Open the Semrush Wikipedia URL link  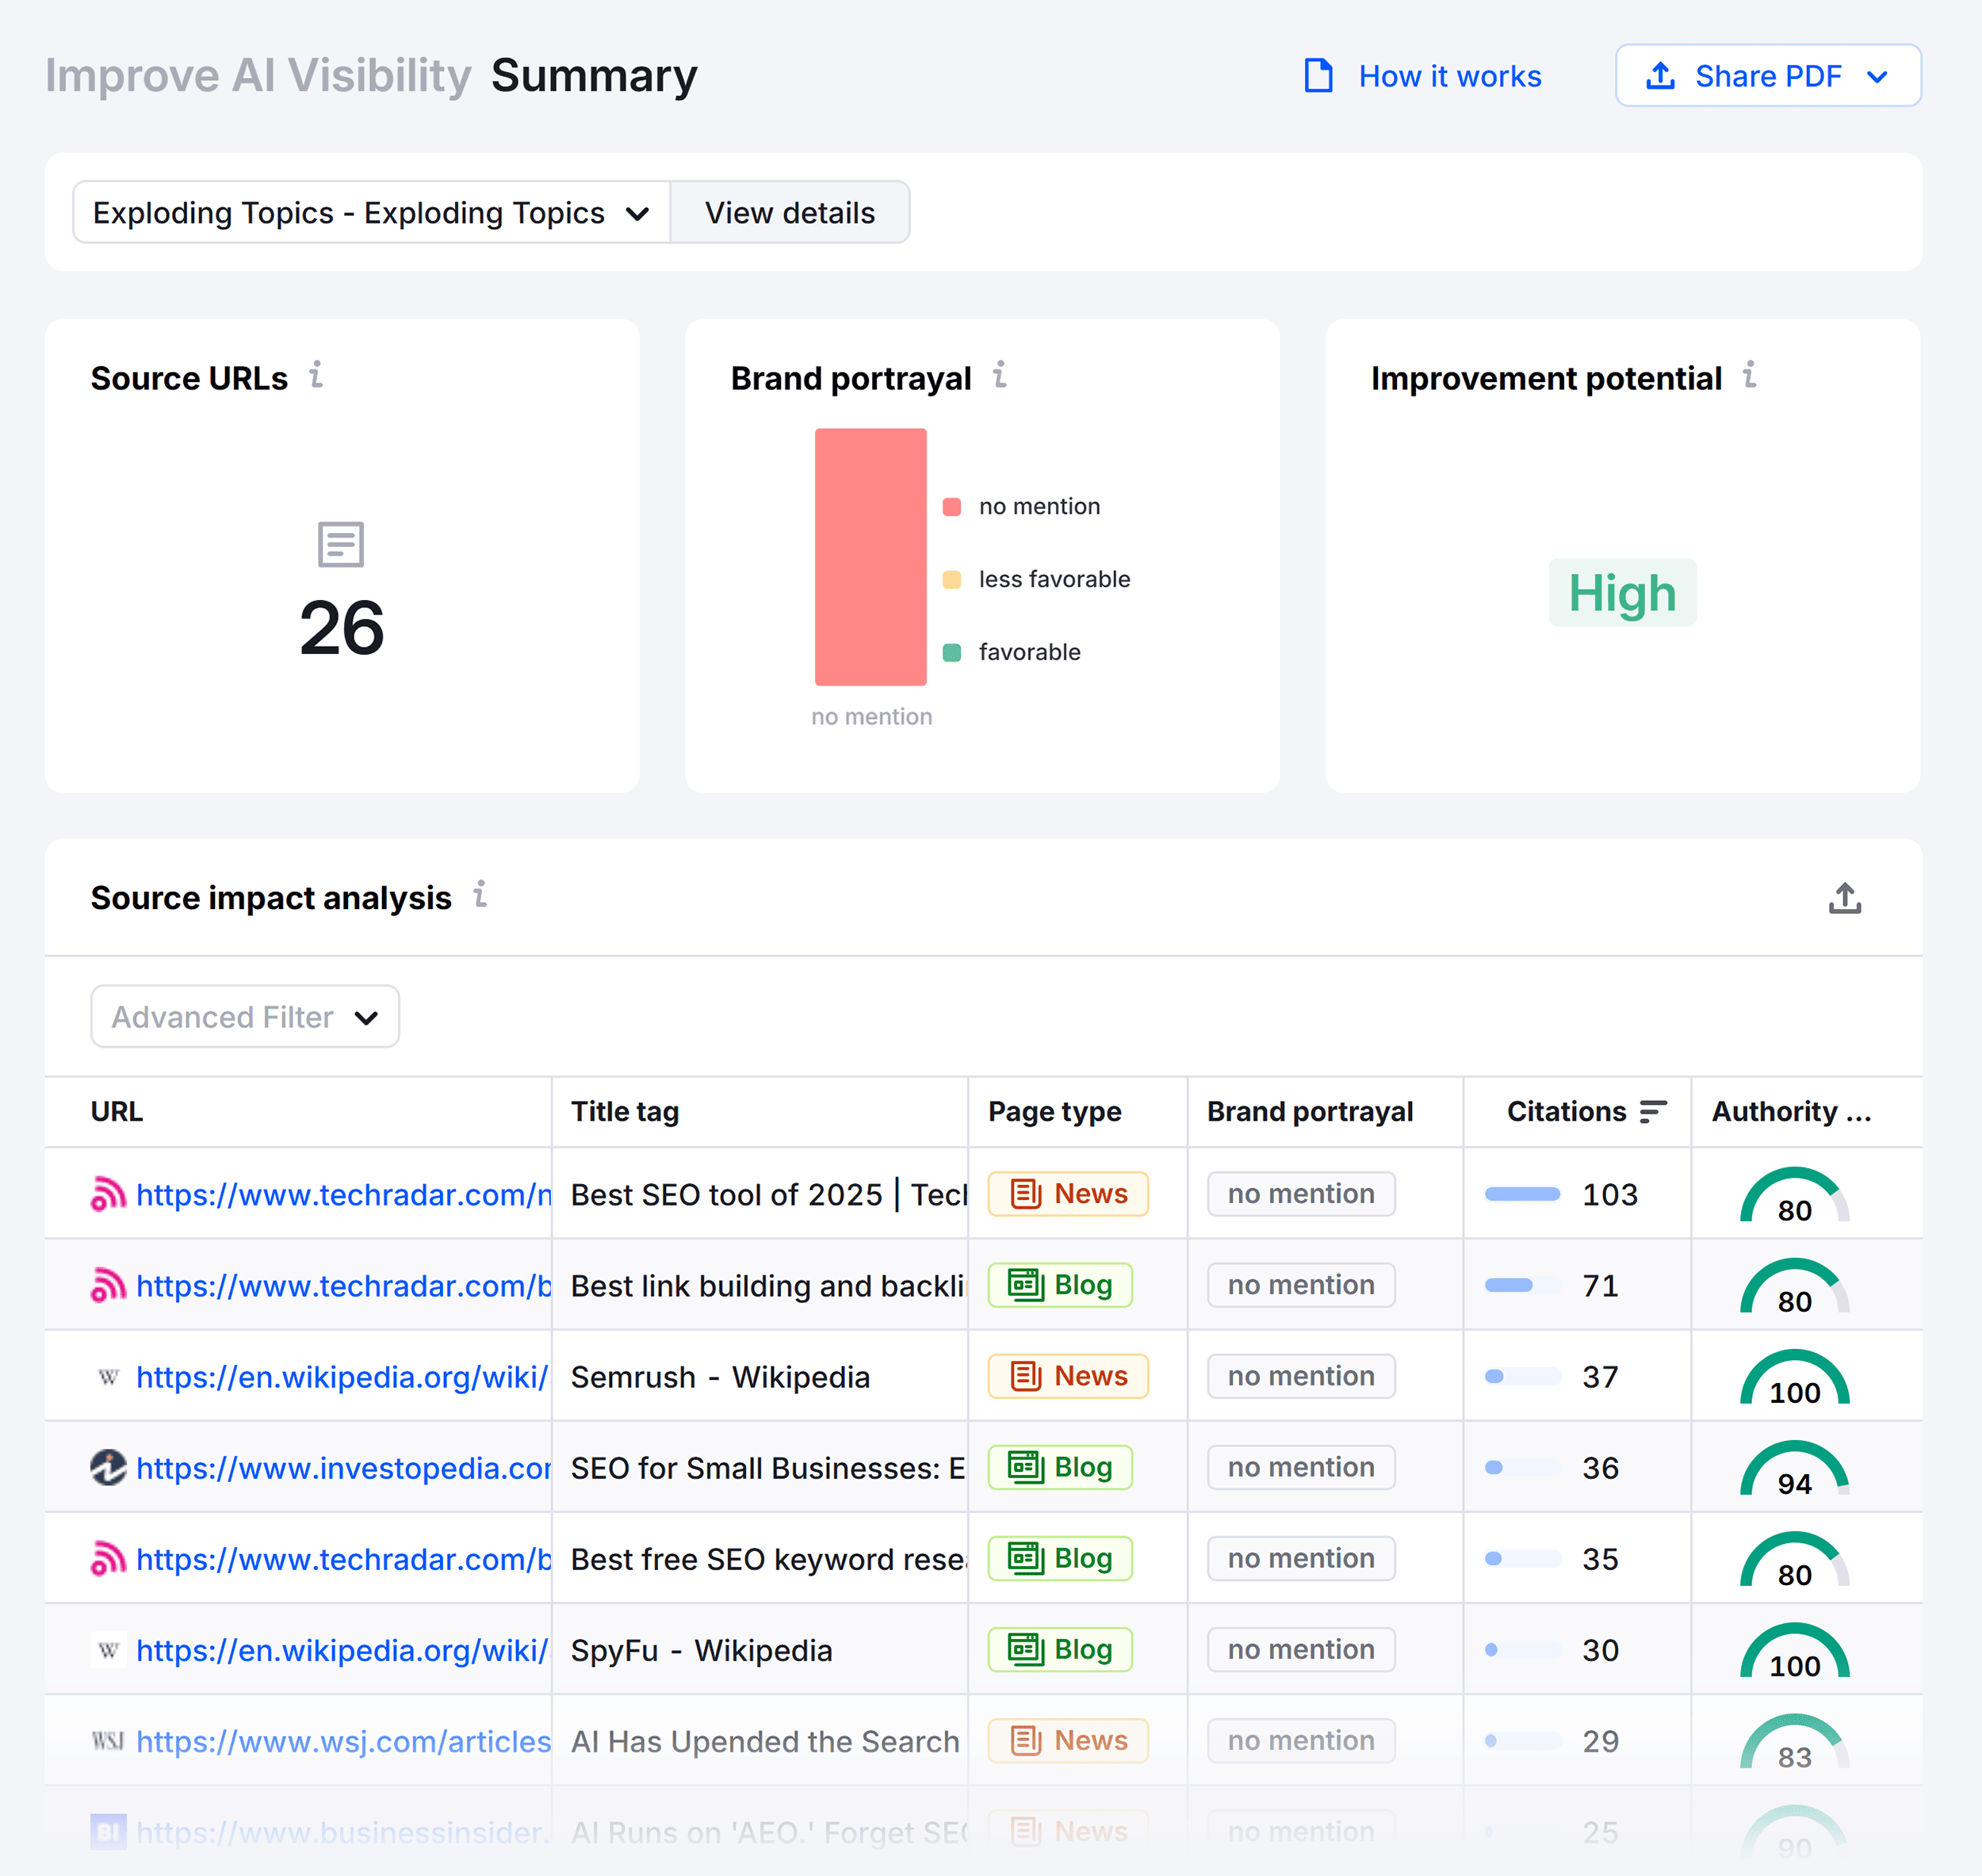click(342, 1377)
